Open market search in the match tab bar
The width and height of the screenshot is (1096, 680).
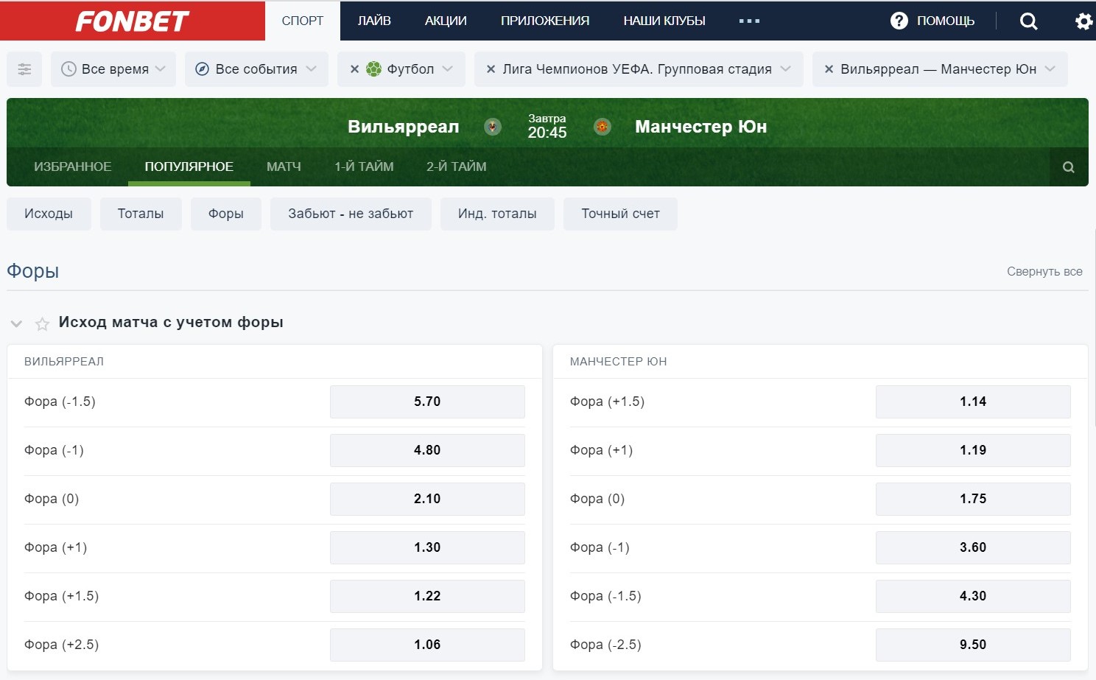pos(1069,167)
